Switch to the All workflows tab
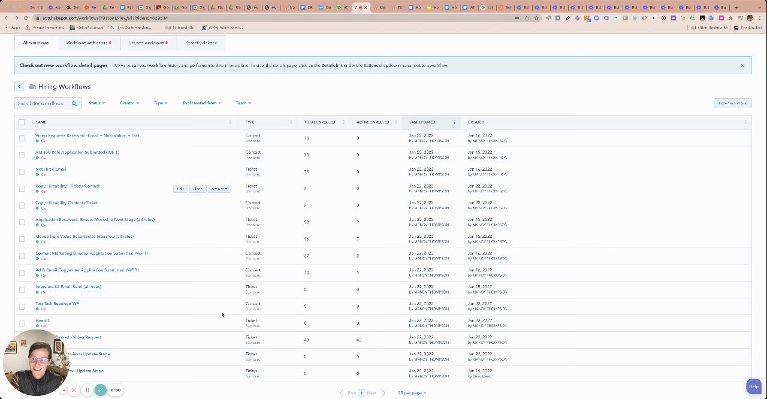Screen dimensions: 767x399 click(36, 43)
